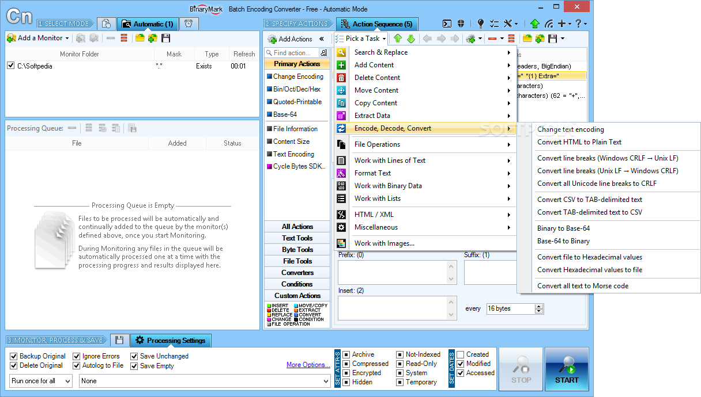Image resolution: width=701 pixels, height=397 pixels.
Task: Choose Convert HTML to Plain Text
Action: click(579, 142)
